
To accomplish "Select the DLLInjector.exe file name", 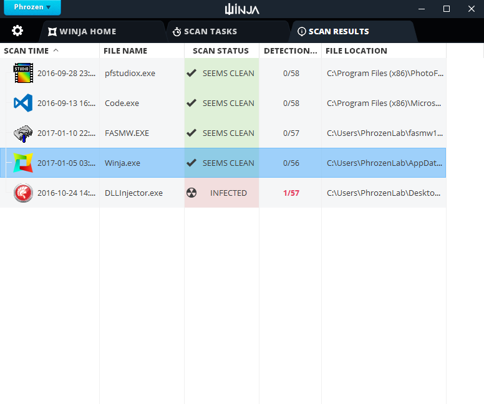I will 133,193.
